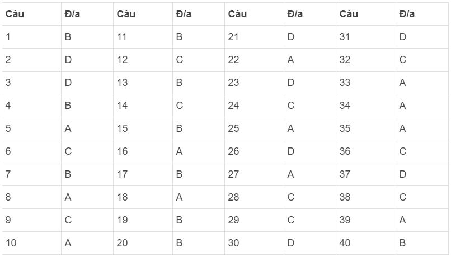Click the answer D beside question 2
Screen dimensions: 451x257
(x=68, y=60)
